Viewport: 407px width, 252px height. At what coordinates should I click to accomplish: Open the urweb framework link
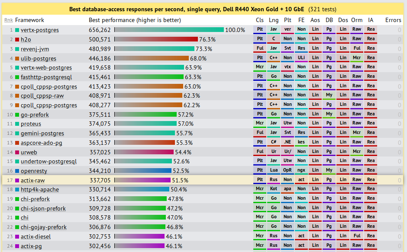click(29, 152)
